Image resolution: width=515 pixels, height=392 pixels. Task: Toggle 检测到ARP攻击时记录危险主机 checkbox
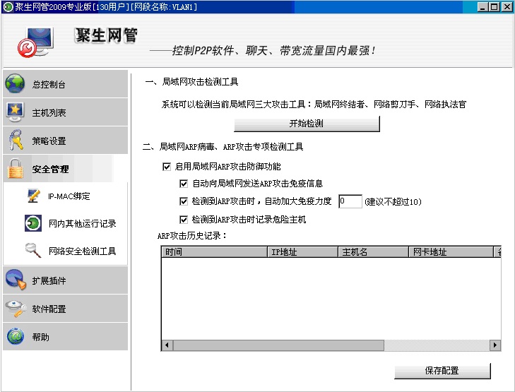pos(184,220)
